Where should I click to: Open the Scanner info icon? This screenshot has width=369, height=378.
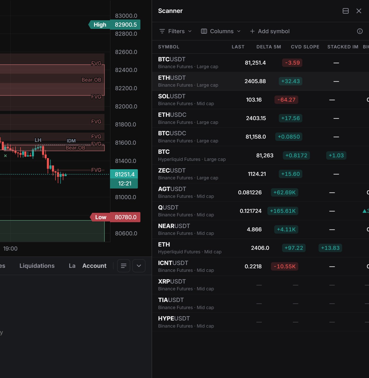360,31
